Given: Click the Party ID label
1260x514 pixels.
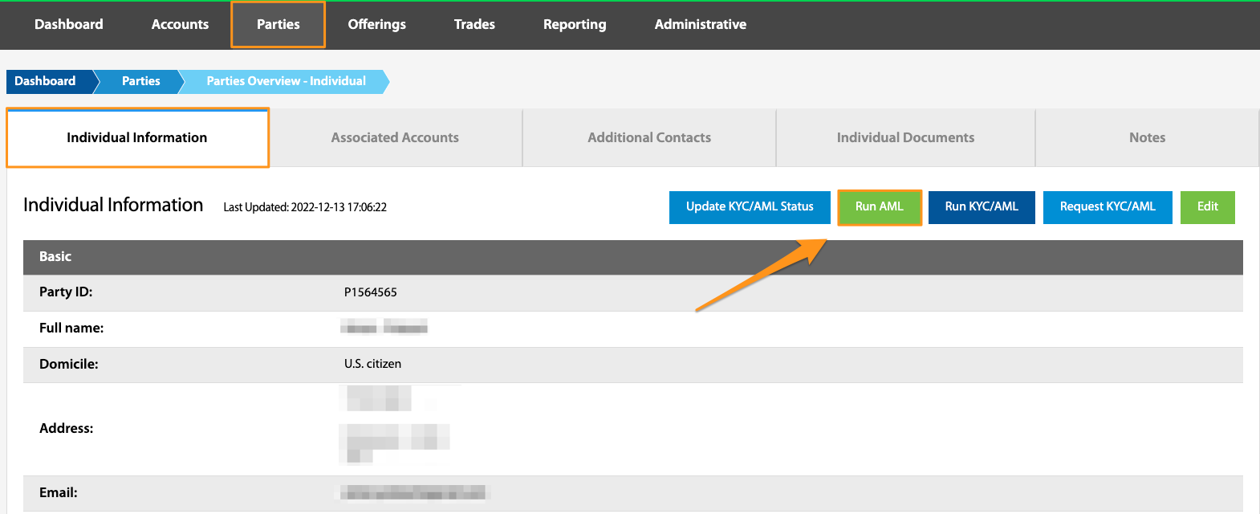Looking at the screenshot, I should click(66, 292).
